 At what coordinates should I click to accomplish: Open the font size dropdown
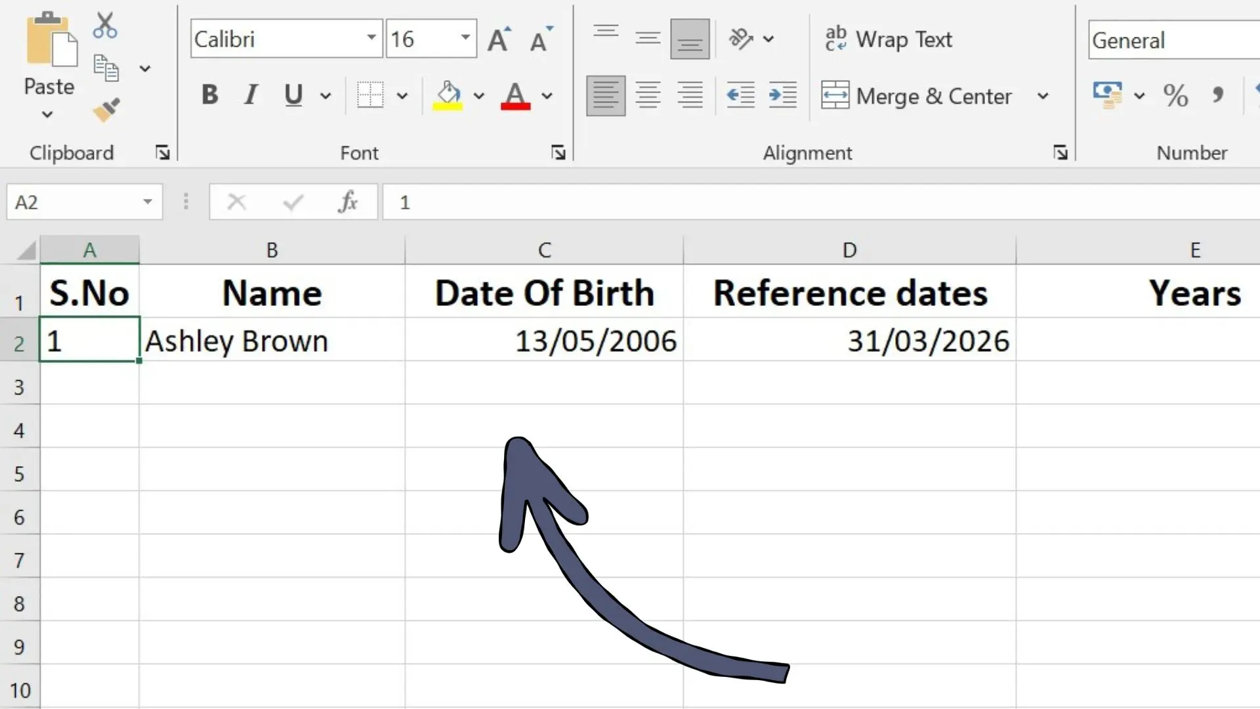tap(465, 38)
